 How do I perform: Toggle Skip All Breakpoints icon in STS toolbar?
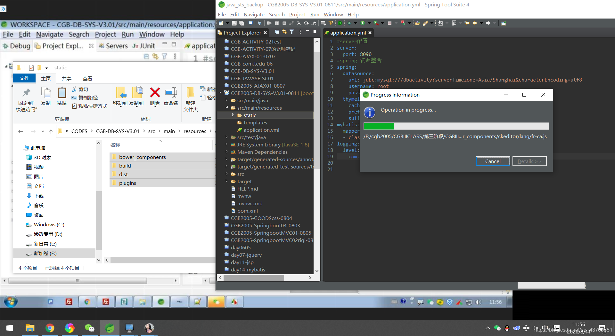pyautogui.click(x=259, y=23)
